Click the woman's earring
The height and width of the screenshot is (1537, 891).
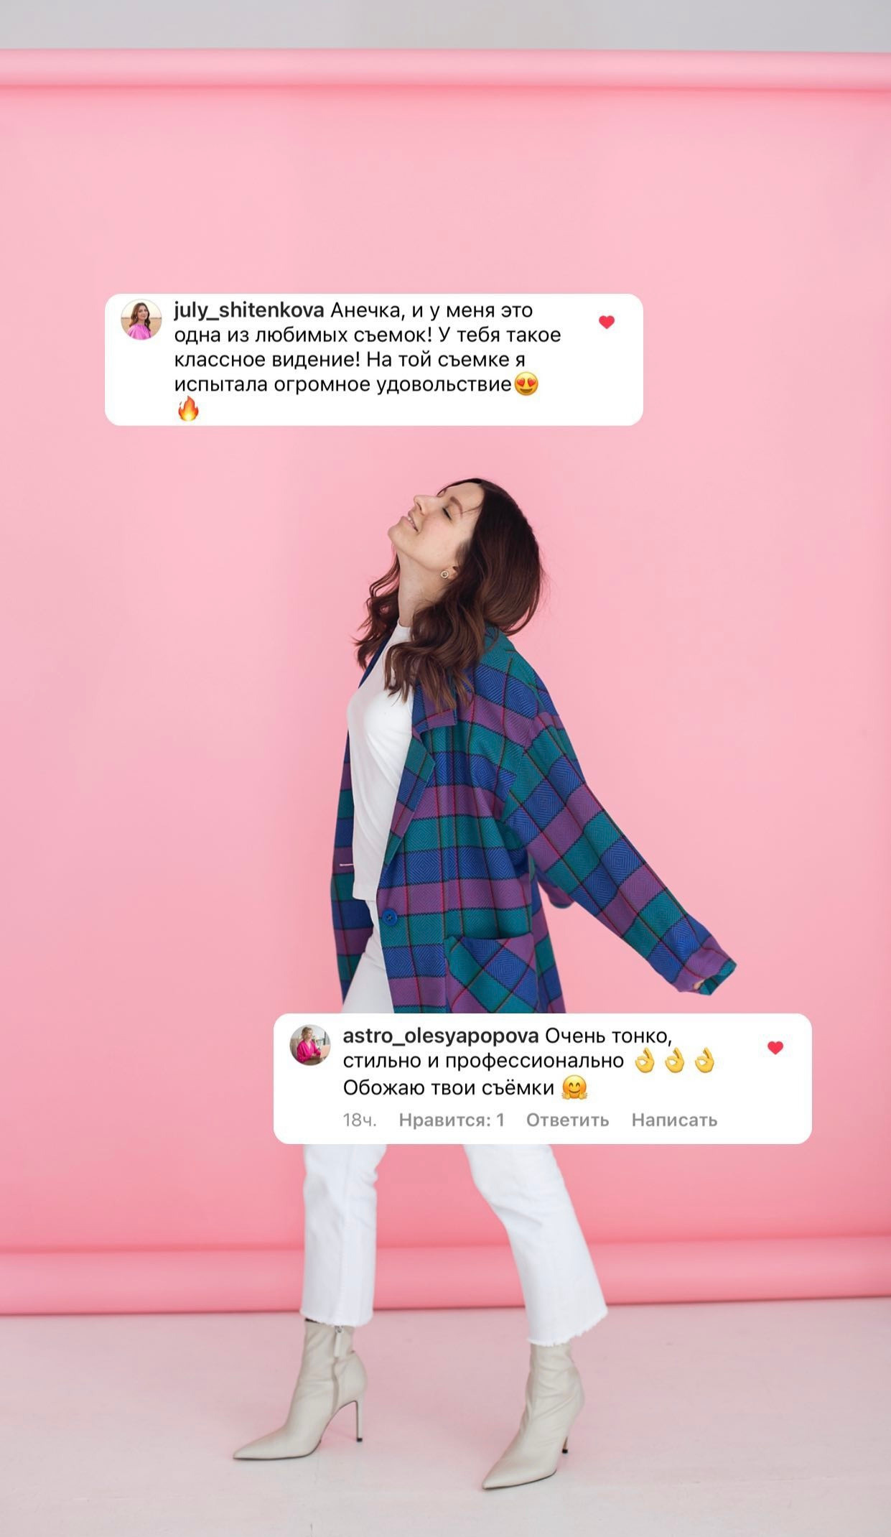[445, 573]
